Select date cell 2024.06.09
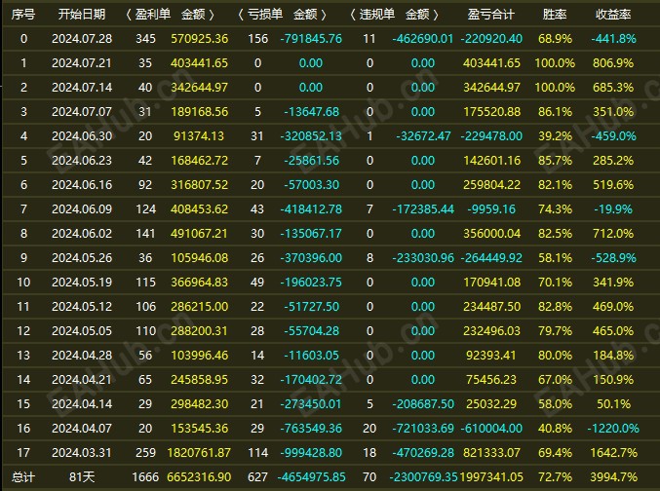This screenshot has width=660, height=491. point(82,209)
